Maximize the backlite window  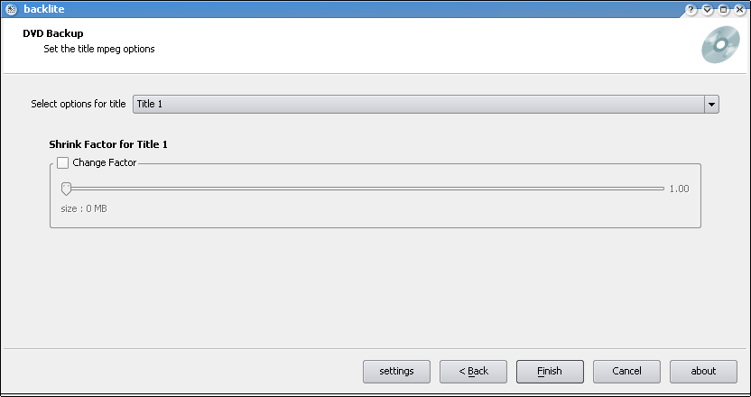click(724, 10)
